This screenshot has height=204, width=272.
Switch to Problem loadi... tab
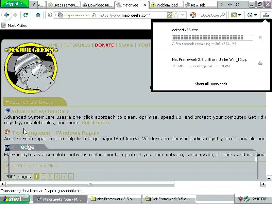(166, 5)
